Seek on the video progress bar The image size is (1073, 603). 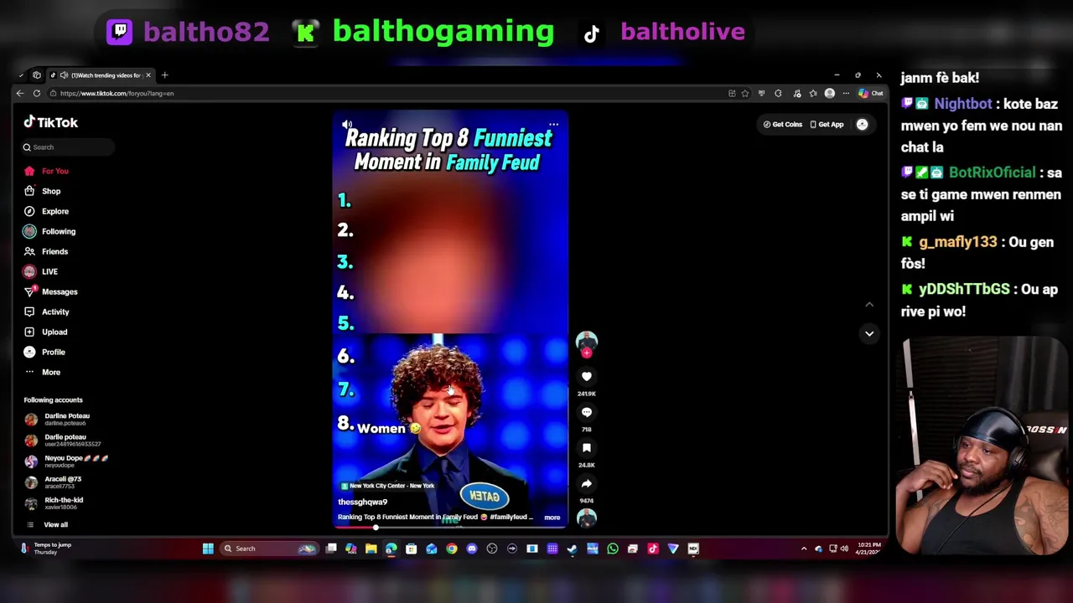coord(450,528)
